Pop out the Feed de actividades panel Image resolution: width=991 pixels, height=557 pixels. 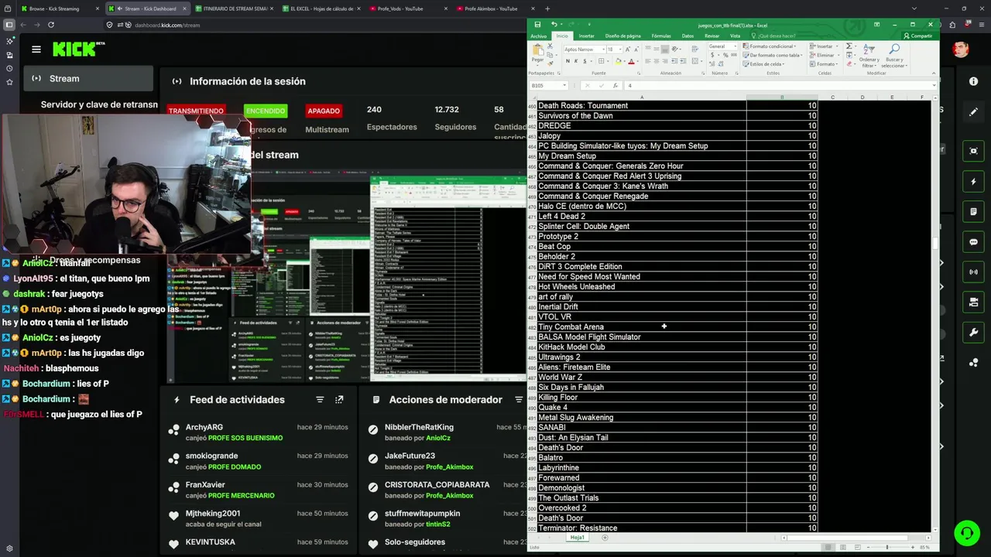click(339, 399)
